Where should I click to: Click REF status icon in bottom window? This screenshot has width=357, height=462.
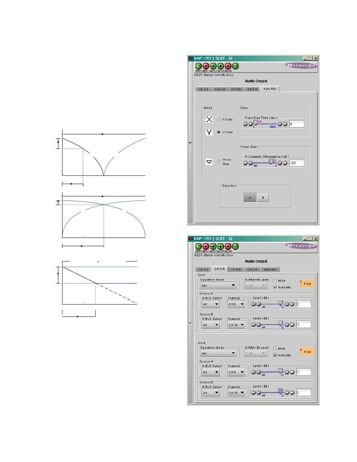pyautogui.click(x=235, y=247)
